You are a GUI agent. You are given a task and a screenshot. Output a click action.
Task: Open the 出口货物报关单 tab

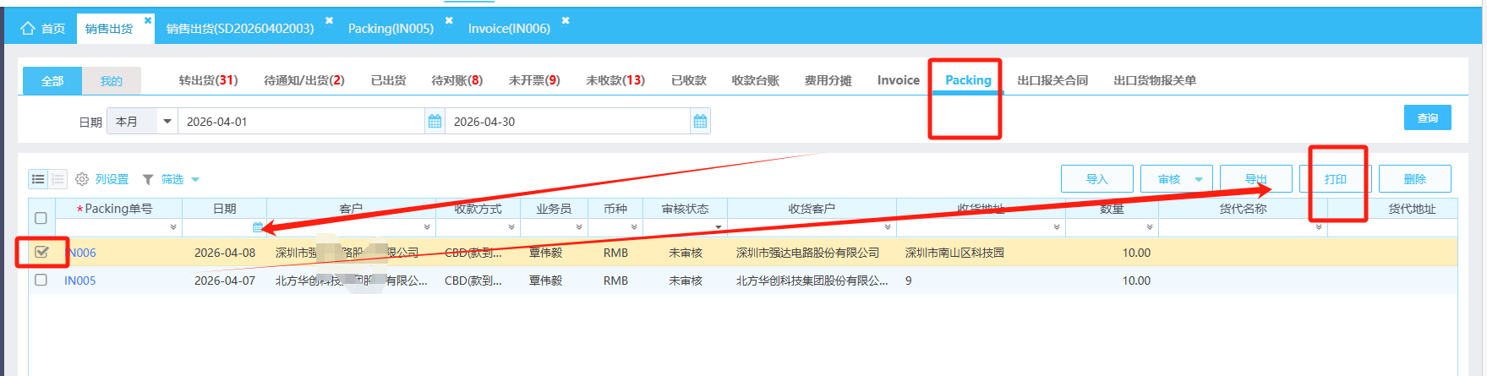(x=1155, y=80)
